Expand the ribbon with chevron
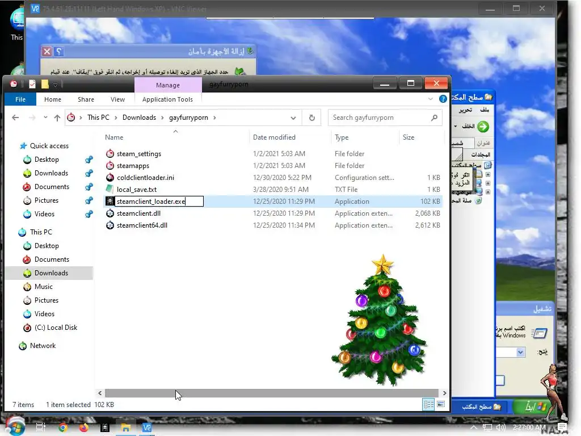Screen dimensions: 581x436 tap(430, 99)
